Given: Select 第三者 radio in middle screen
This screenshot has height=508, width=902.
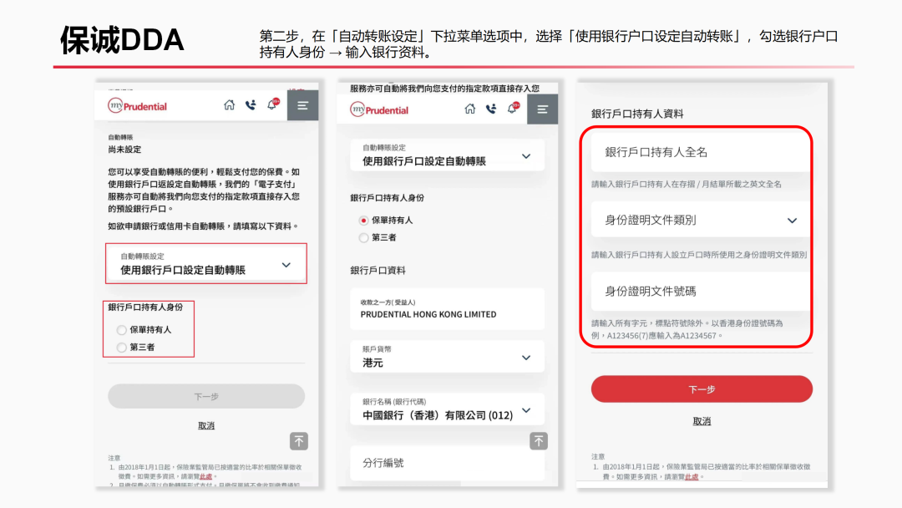Looking at the screenshot, I should click(363, 237).
